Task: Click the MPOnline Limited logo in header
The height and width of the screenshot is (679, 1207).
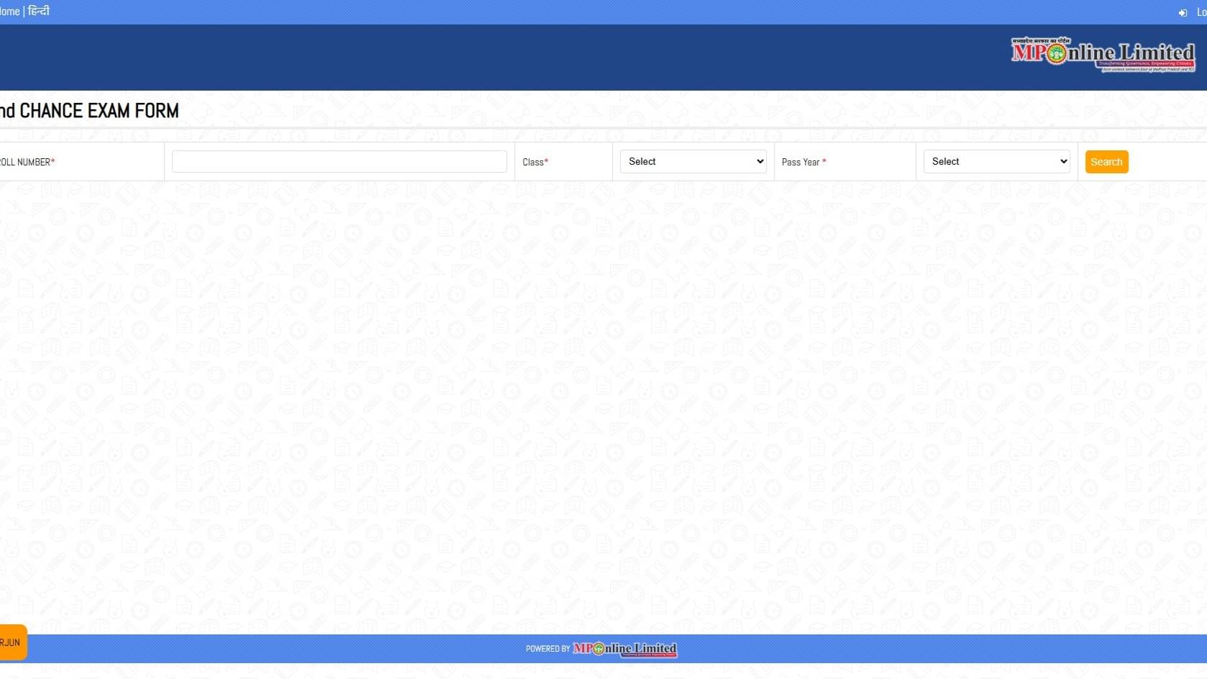Action: [1102, 55]
